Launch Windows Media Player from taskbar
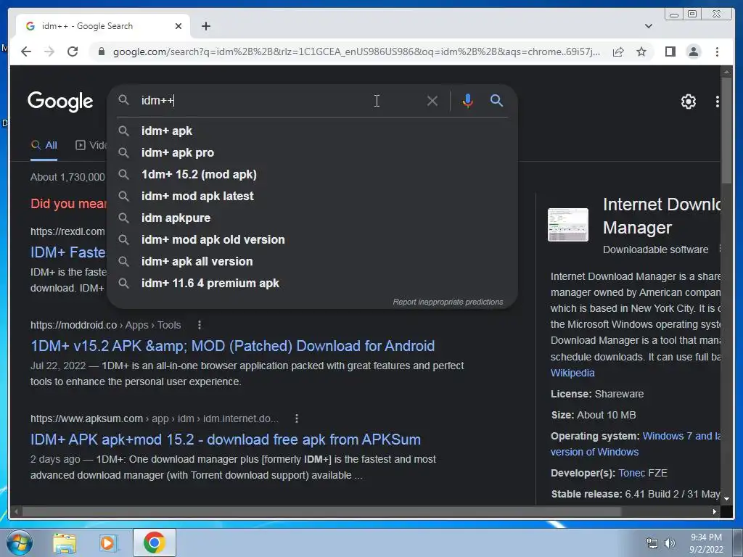 click(107, 543)
